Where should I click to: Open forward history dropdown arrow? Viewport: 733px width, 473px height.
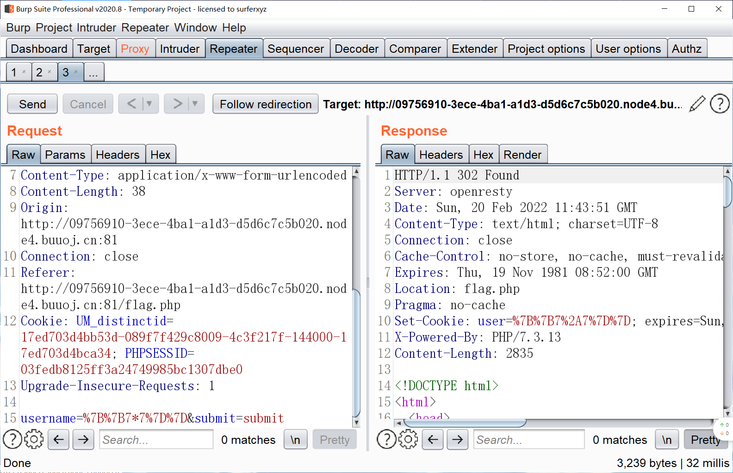pyautogui.click(x=195, y=104)
